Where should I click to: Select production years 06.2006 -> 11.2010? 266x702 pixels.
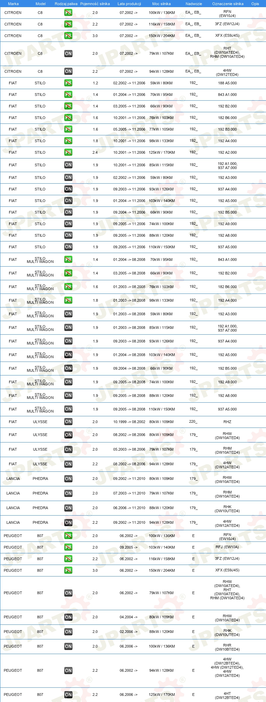tap(129, 508)
